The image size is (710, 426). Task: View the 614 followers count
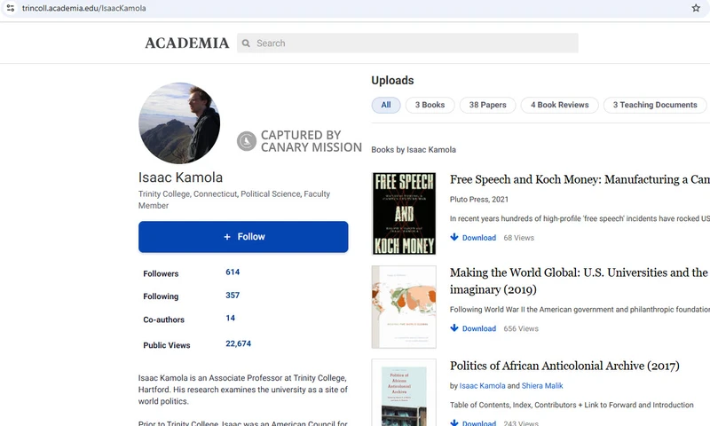[x=233, y=272]
